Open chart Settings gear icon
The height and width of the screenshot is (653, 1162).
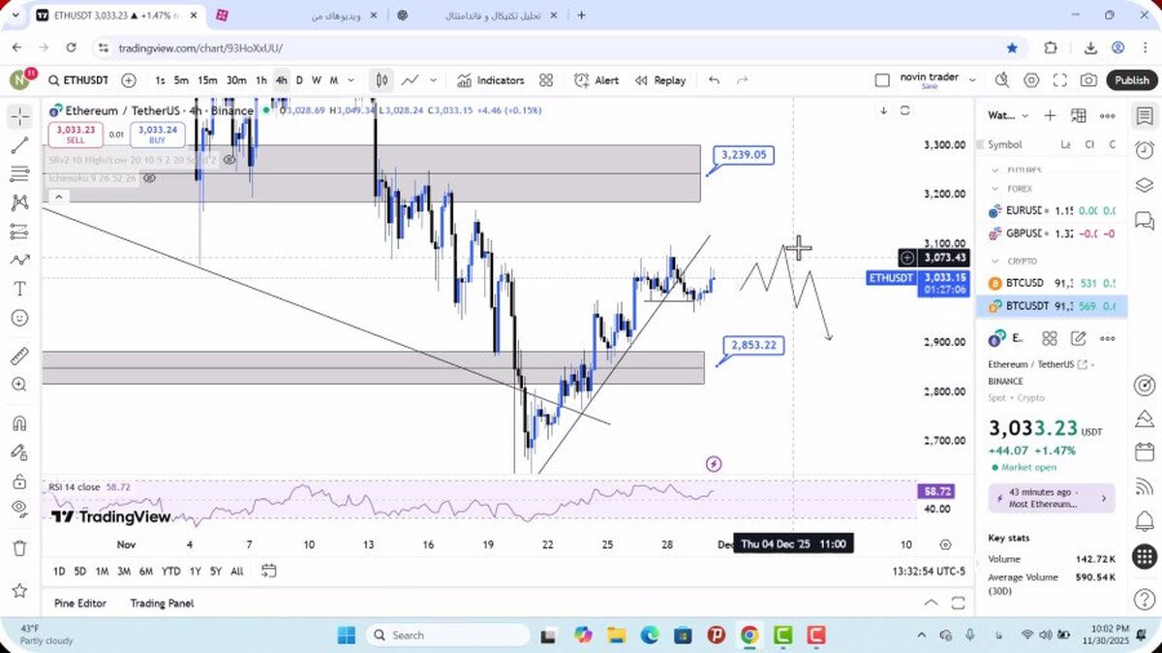[1031, 80]
